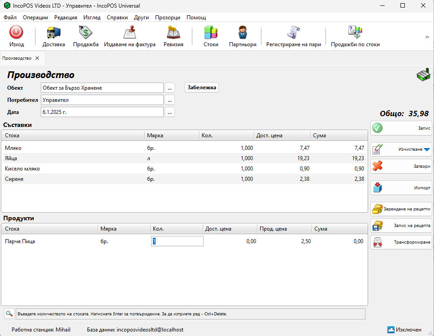434x336 pixels.
Task: Open the Обект browse ellipsis button
Action: [169, 88]
